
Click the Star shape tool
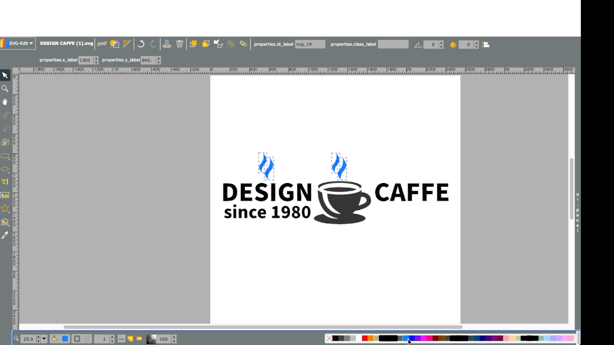(x=5, y=208)
